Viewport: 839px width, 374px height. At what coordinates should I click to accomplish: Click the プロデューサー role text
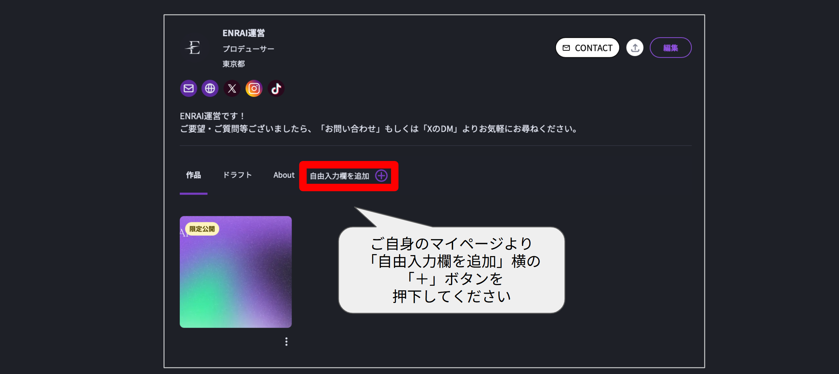[x=248, y=49]
